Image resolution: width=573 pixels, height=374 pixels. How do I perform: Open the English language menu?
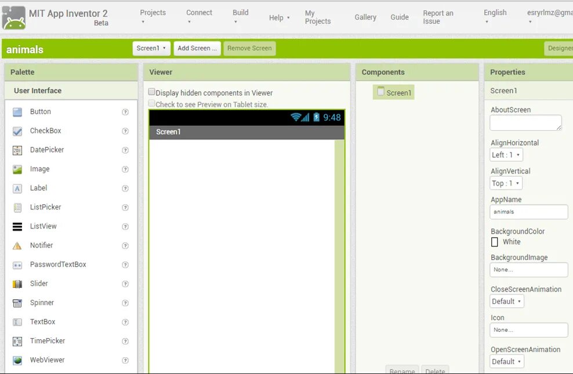point(495,16)
